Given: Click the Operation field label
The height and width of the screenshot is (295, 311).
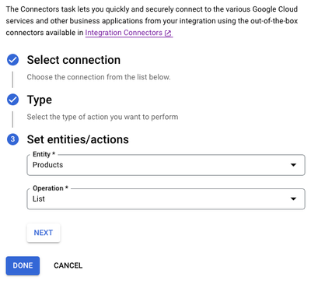Looking at the screenshot, I should coord(51,188).
